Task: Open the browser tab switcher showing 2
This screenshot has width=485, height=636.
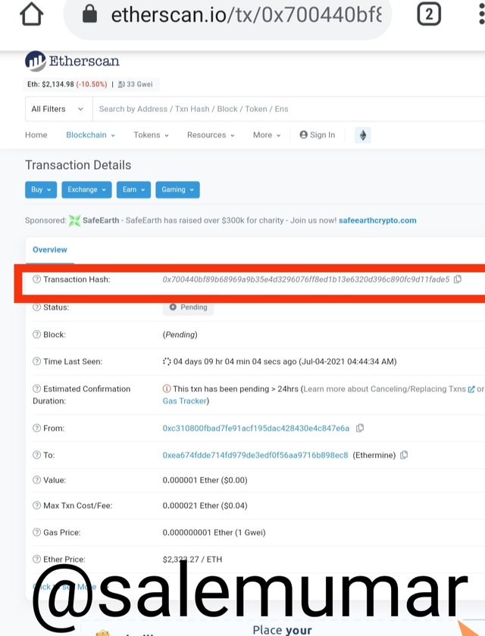Action: (x=429, y=14)
